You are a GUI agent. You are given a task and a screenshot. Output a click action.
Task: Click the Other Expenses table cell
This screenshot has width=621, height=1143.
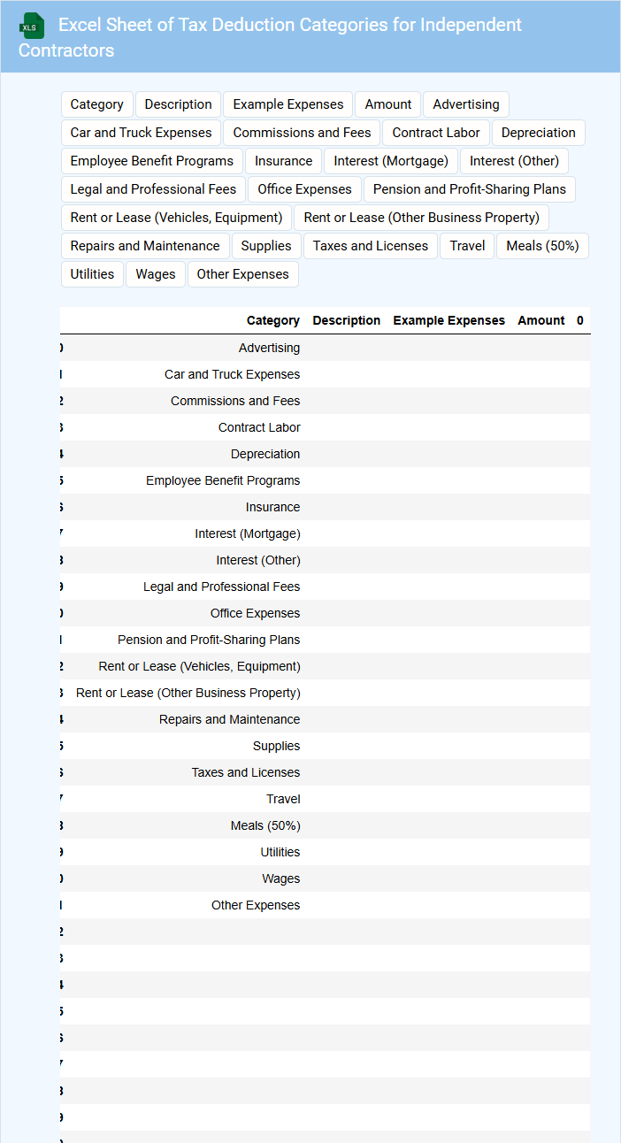click(x=256, y=905)
